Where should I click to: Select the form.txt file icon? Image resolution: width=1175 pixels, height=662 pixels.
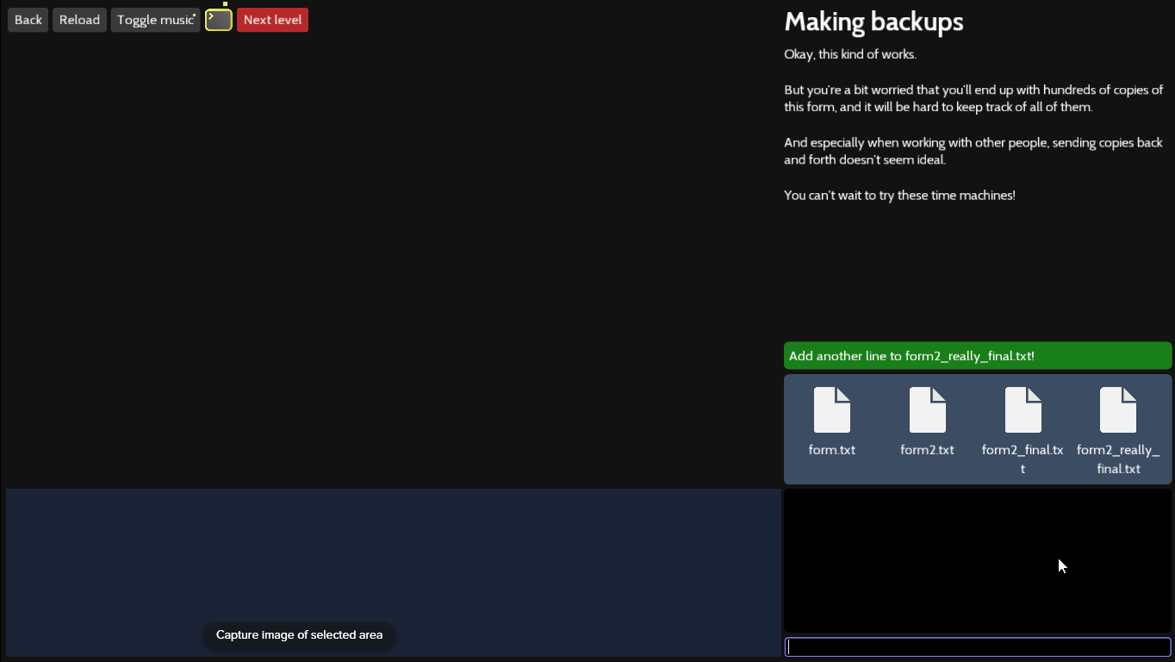(x=832, y=409)
